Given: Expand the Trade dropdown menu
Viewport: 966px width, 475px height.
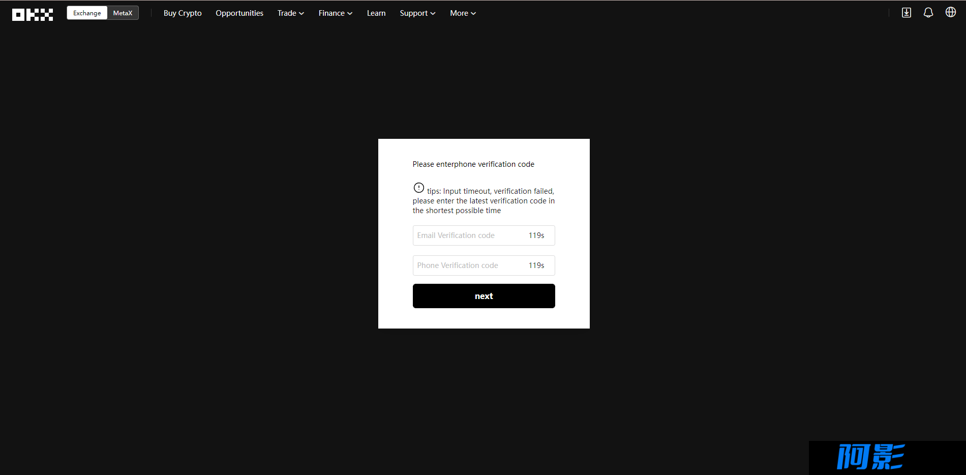Looking at the screenshot, I should [x=291, y=13].
